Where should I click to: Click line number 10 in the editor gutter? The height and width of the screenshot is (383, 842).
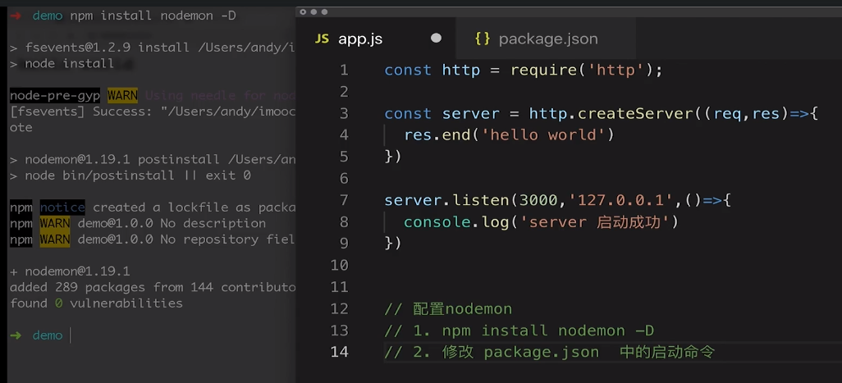(x=340, y=265)
